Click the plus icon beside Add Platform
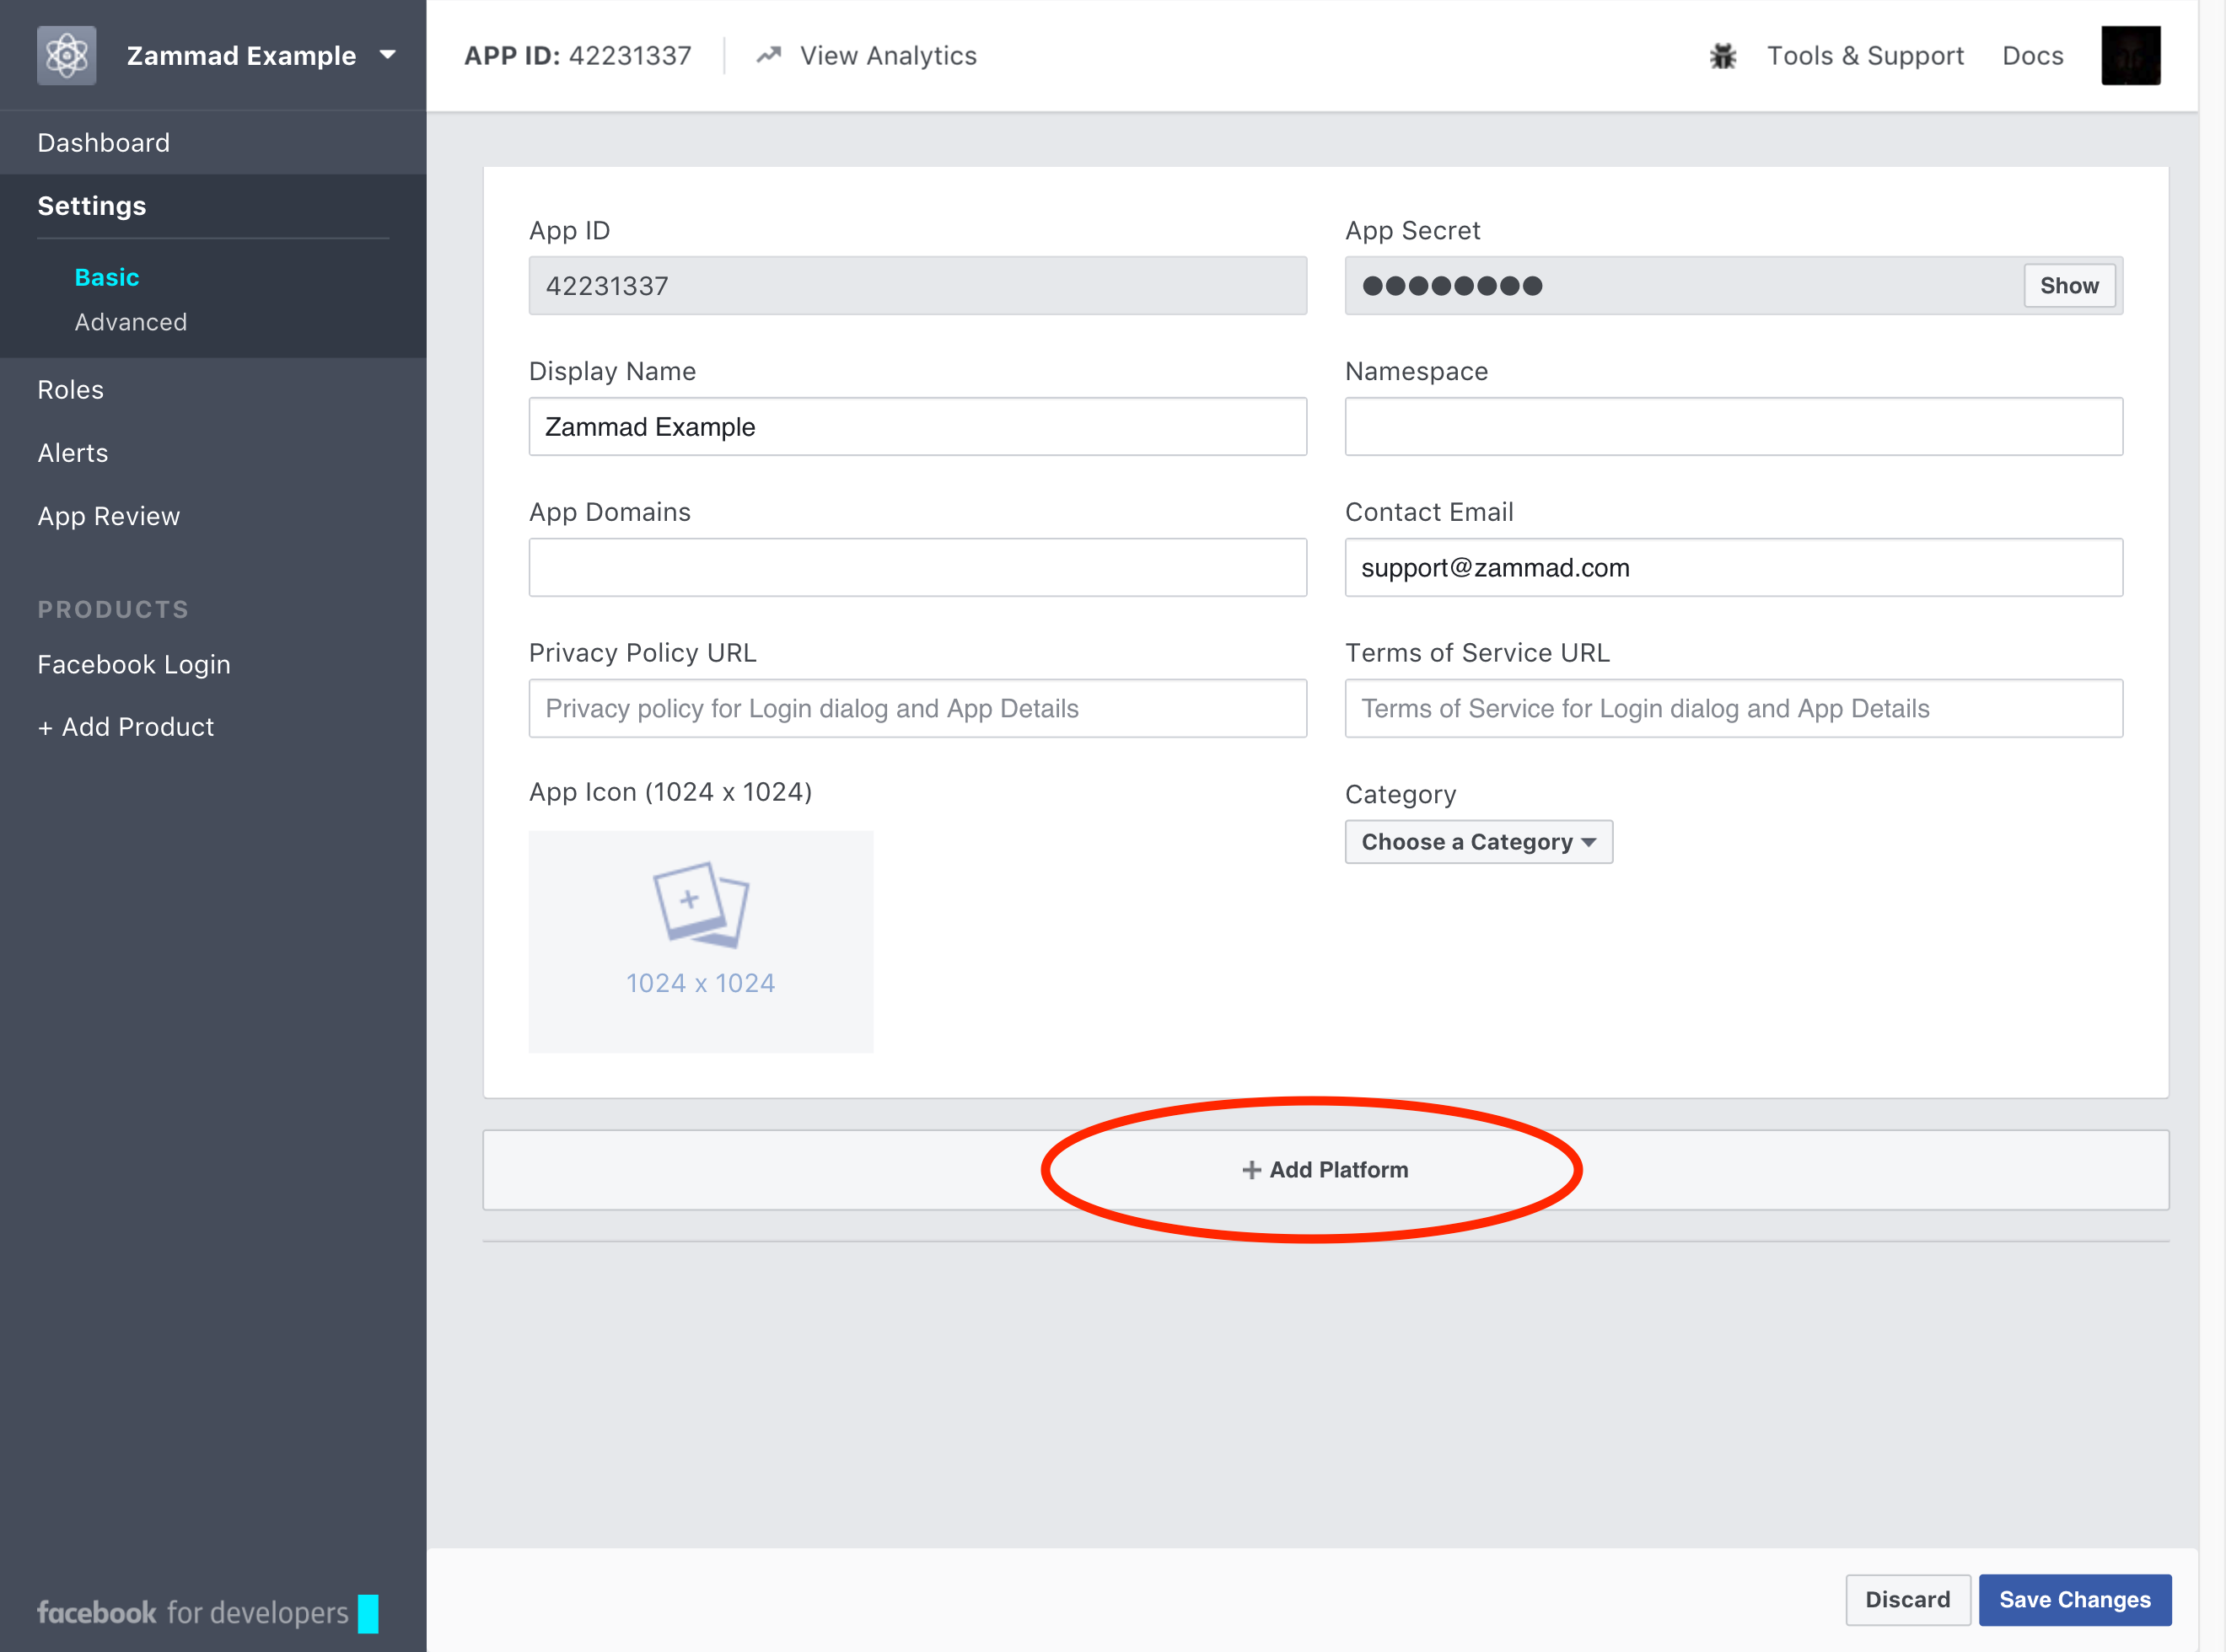The height and width of the screenshot is (1652, 2226). (x=1250, y=1170)
